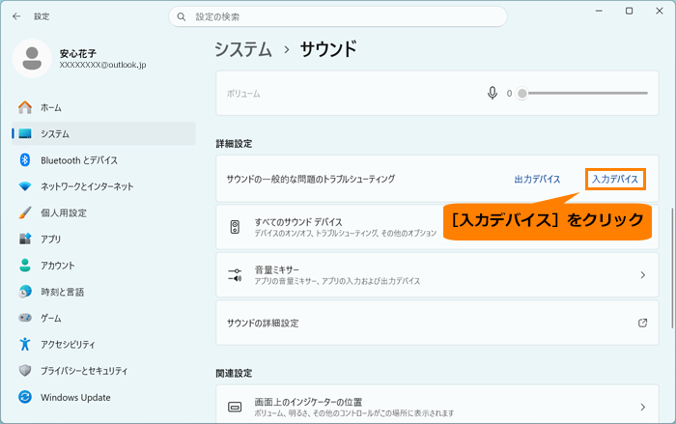Go to ネットワークとインターネット settings
Screen dimensions: 676x424
103,186
